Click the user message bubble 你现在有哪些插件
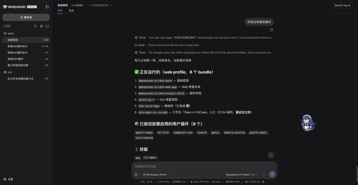 (x=259, y=22)
